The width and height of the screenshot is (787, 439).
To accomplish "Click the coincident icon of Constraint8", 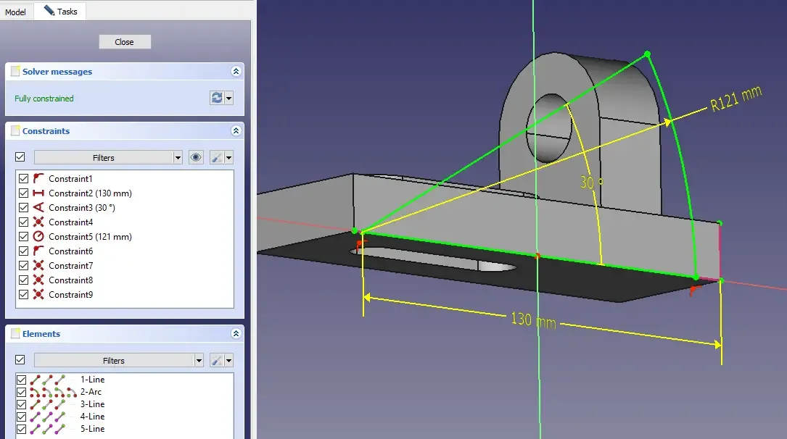I will (38, 280).
